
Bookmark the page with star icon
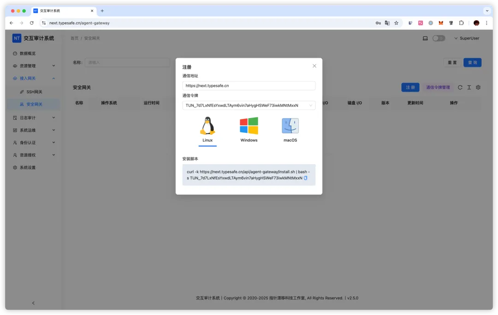tap(396, 23)
